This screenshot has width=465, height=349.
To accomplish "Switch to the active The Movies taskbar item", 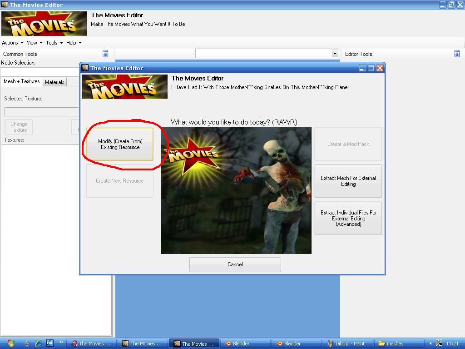I will tap(194, 344).
